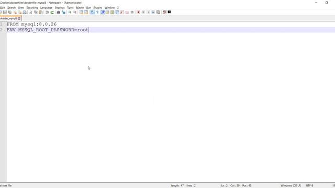
Task: Open the Window menu
Action: (109, 8)
